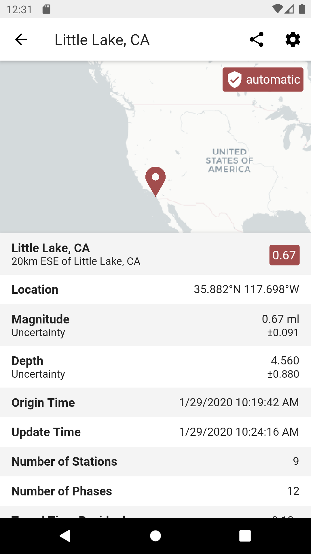Click United States of America map label
The width and height of the screenshot is (311, 554).
coord(230,160)
